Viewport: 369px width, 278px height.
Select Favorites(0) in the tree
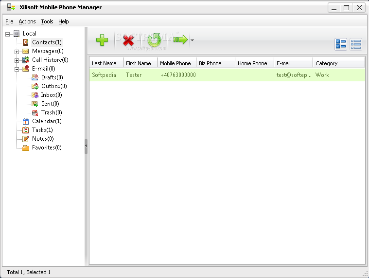(x=47, y=148)
